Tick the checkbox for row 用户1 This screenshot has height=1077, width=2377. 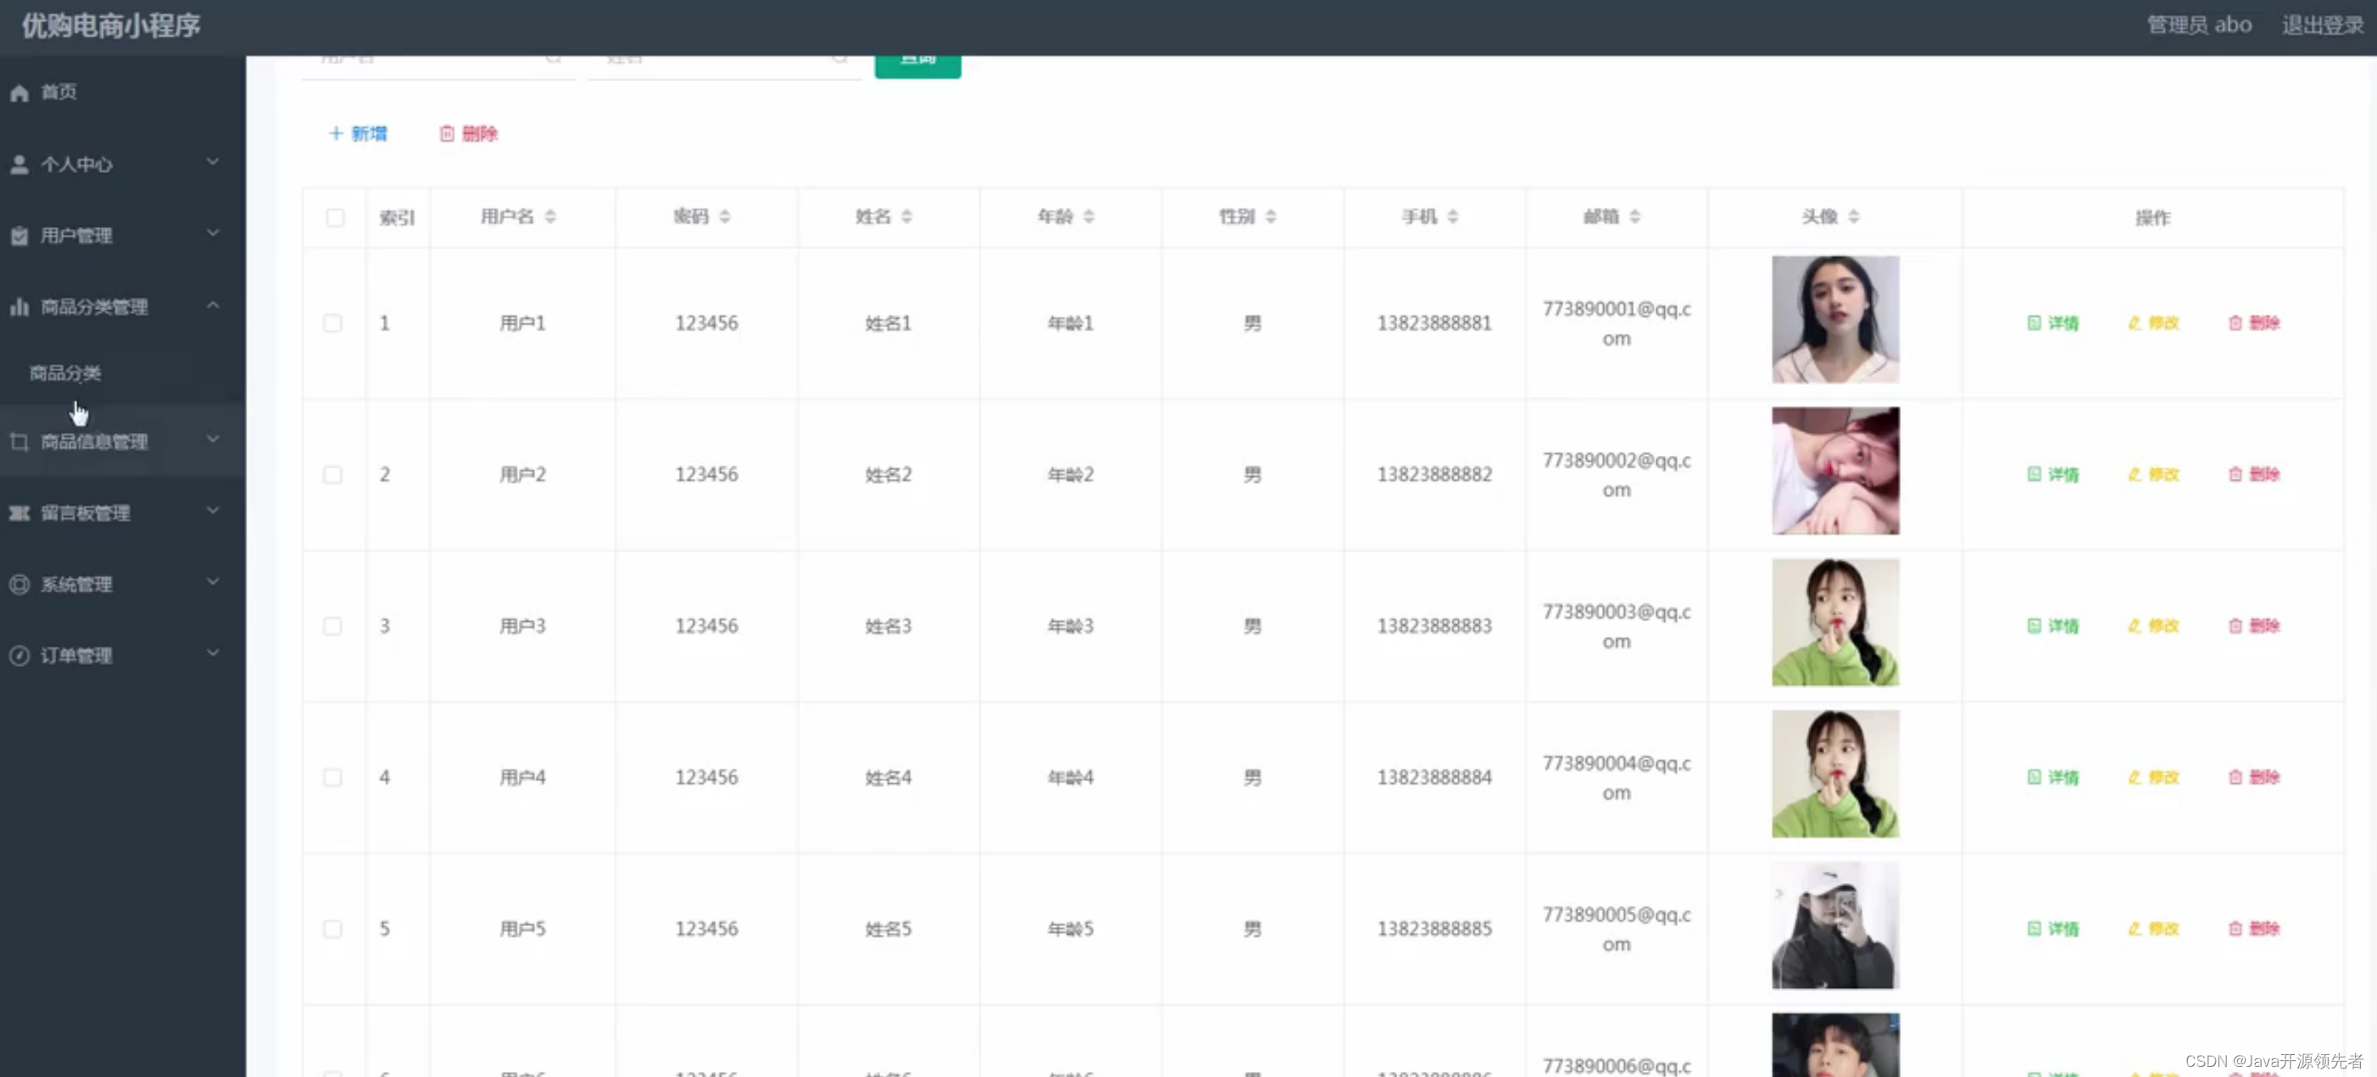pos(332,324)
